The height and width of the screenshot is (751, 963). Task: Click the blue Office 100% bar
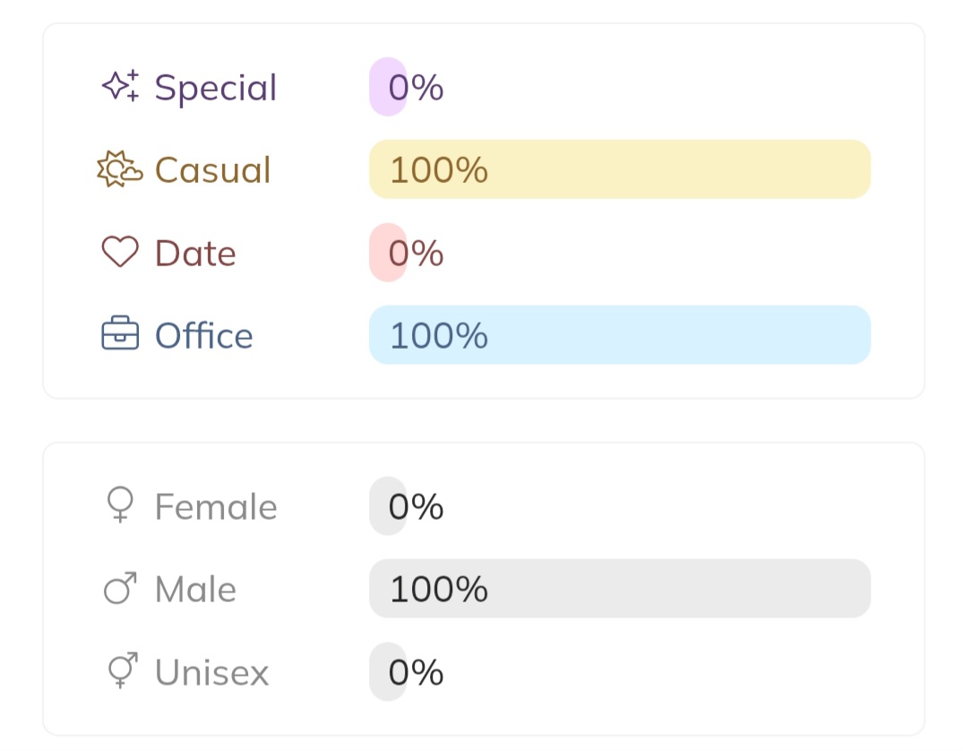[620, 335]
